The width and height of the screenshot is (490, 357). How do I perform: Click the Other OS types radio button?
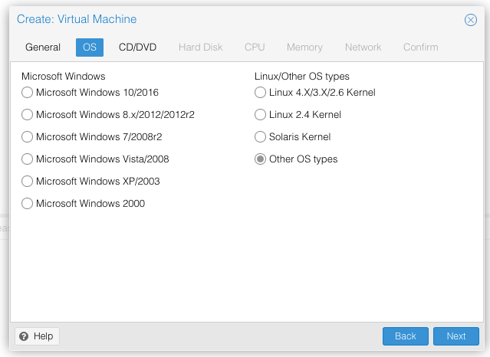point(261,159)
